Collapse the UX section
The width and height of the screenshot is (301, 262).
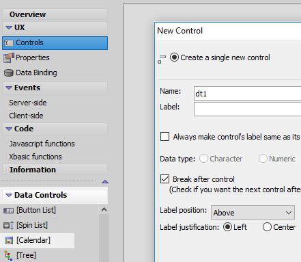(x=9, y=28)
